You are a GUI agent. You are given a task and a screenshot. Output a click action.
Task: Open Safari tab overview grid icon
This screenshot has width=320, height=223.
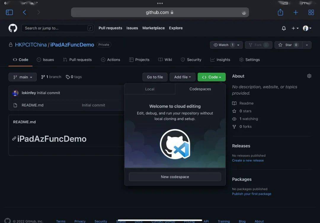[x=311, y=12]
